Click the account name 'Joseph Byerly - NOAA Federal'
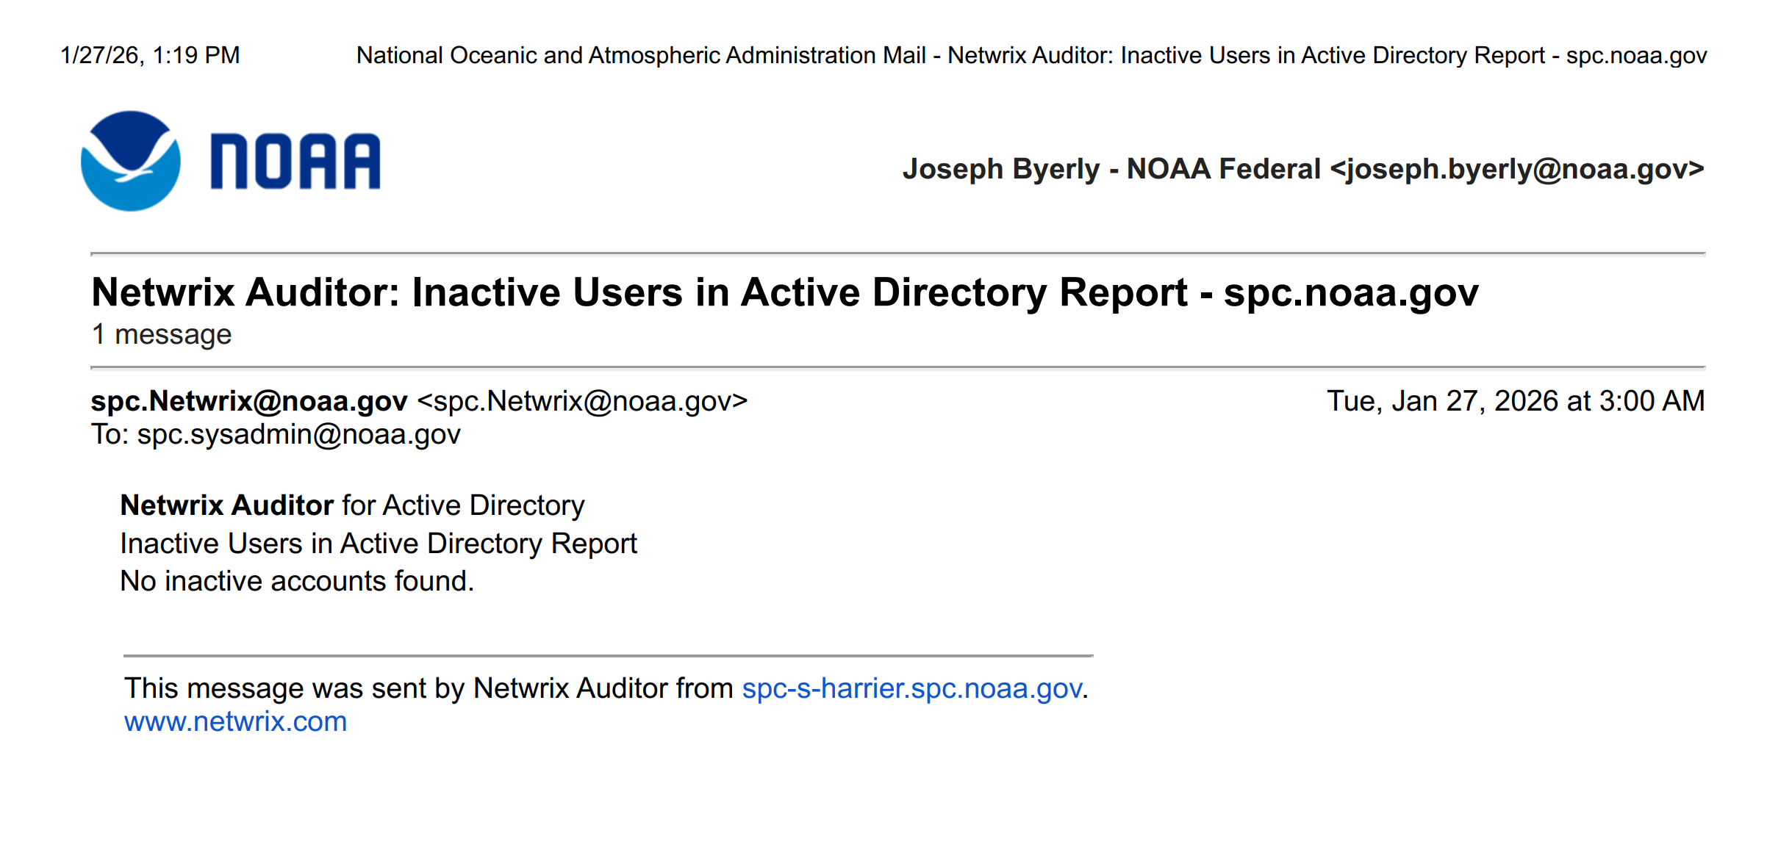 click(x=1111, y=169)
